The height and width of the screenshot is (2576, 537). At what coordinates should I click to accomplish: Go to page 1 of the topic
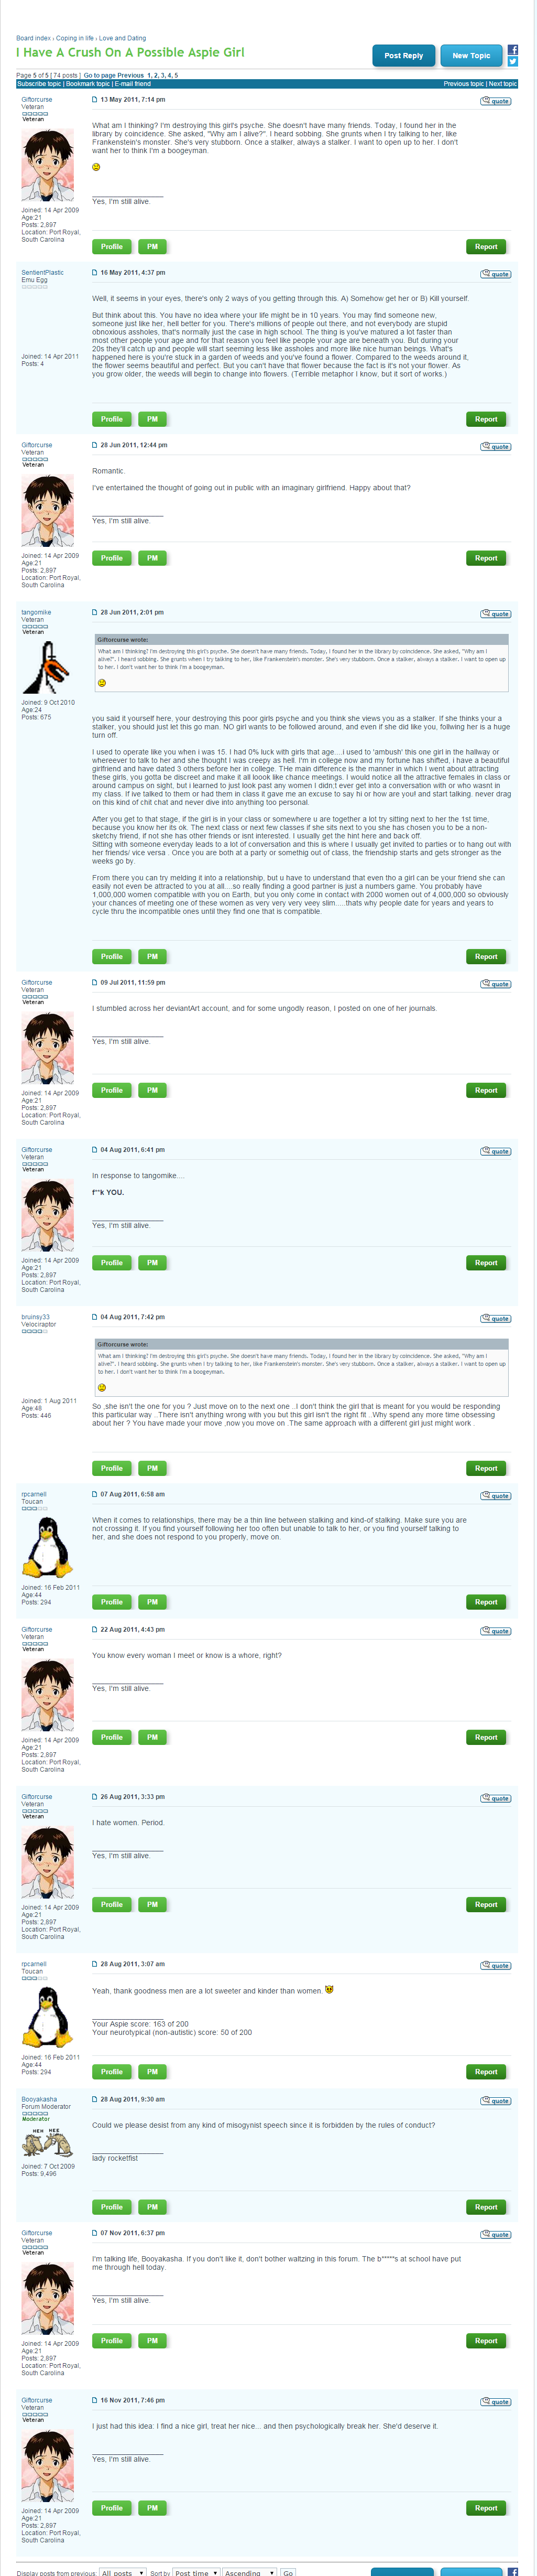tap(149, 75)
